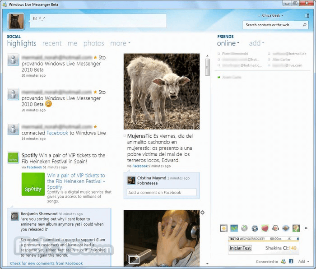Screen dimensions: 316x269
Task: Click avatar of the post ending with a smiley emoticon
Action: tap(13, 94)
